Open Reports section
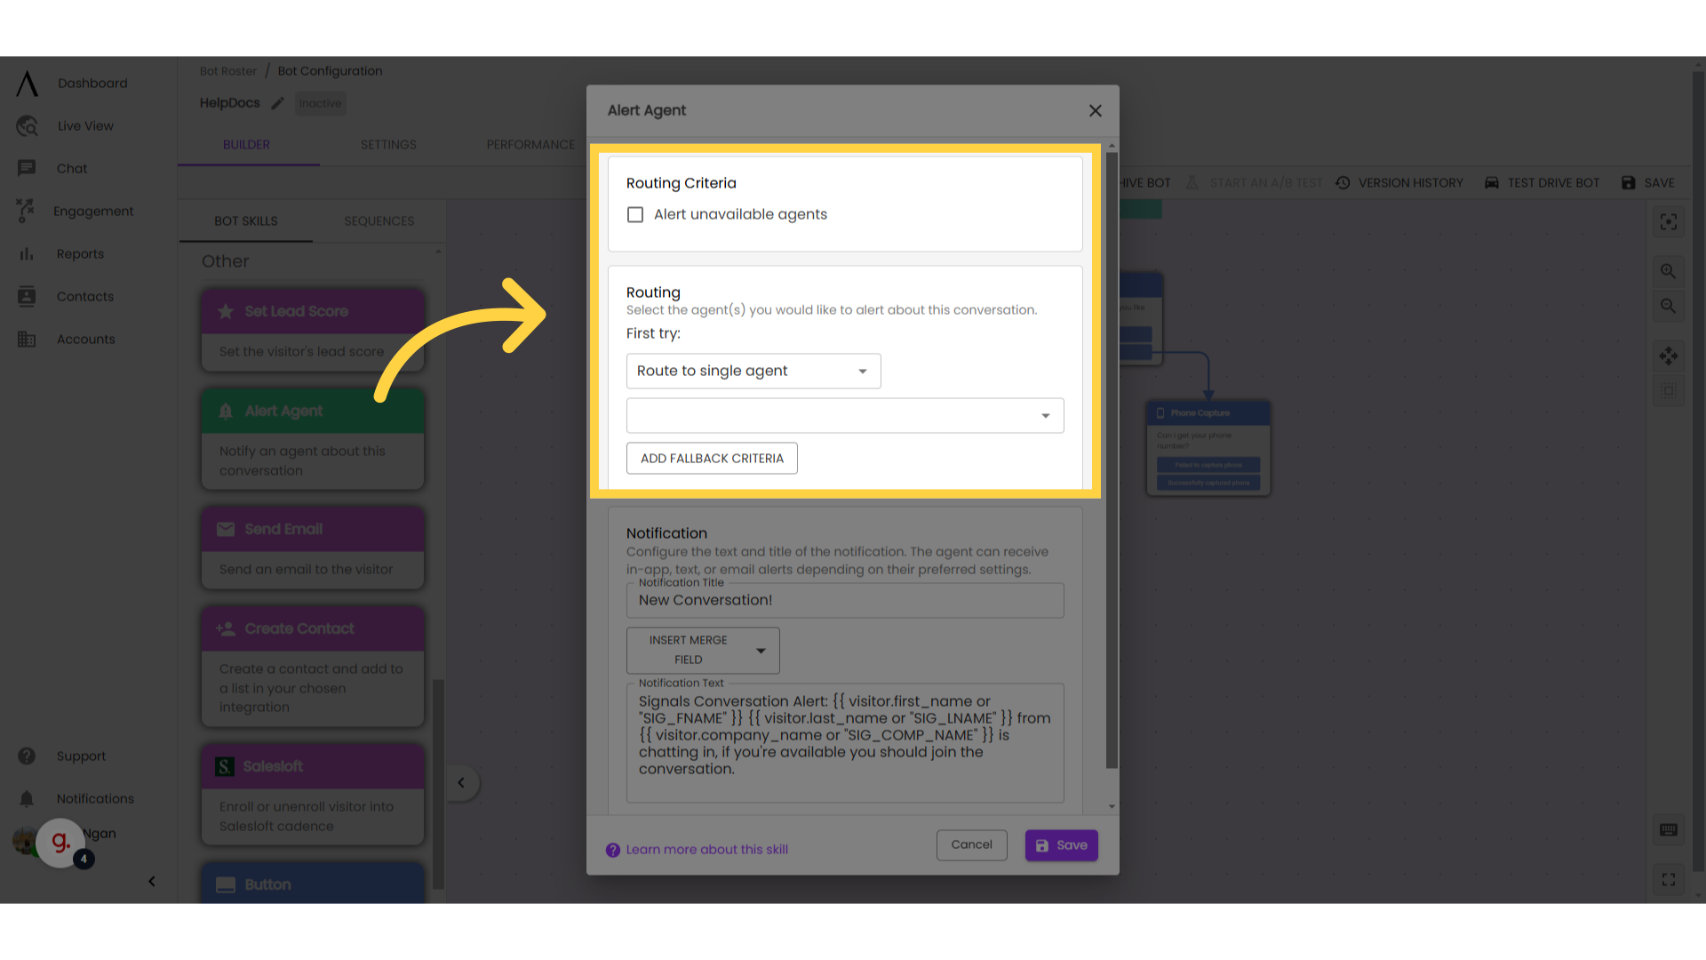Image resolution: width=1706 pixels, height=960 pixels. click(x=77, y=253)
